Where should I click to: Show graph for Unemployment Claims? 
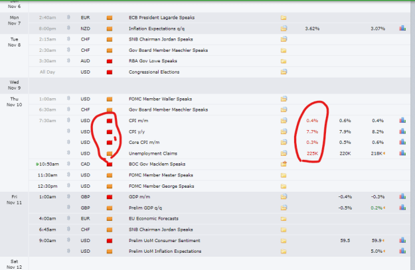point(402,153)
